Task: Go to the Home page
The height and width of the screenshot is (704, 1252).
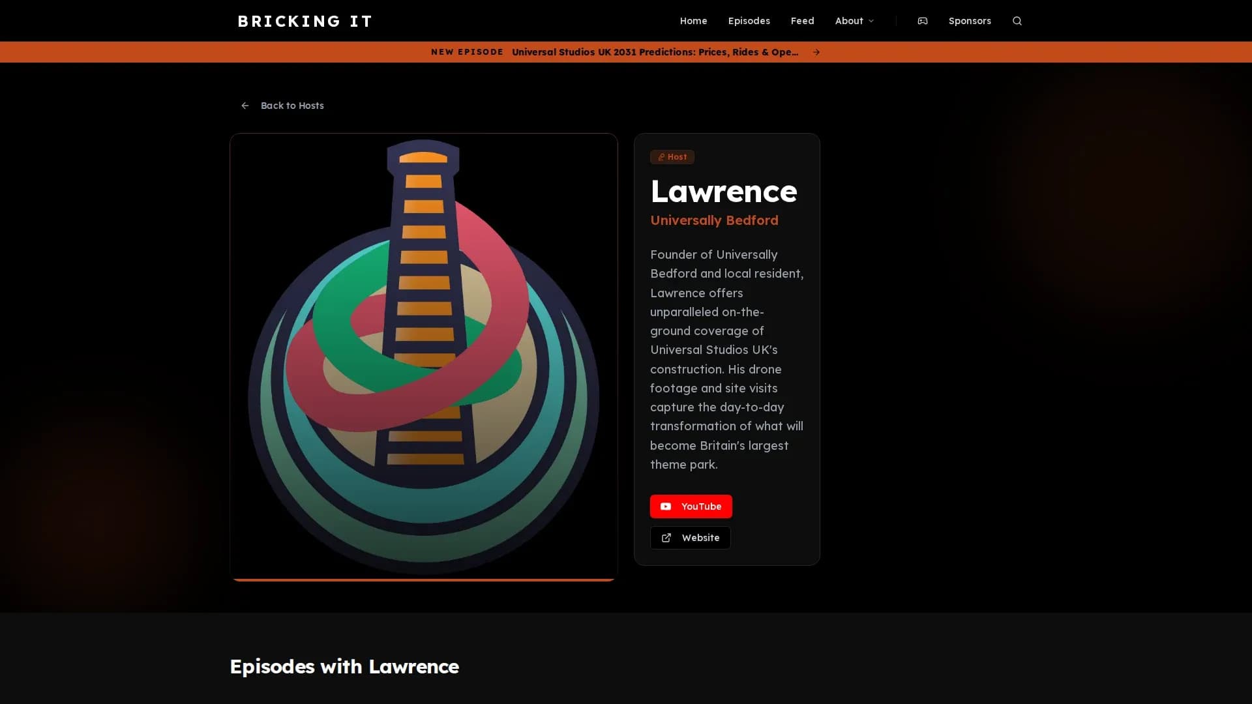Action: tap(693, 21)
